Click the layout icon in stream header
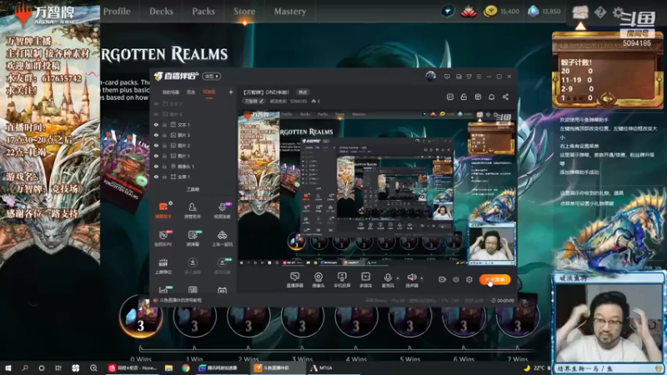The height and width of the screenshot is (375, 667). pos(478,97)
